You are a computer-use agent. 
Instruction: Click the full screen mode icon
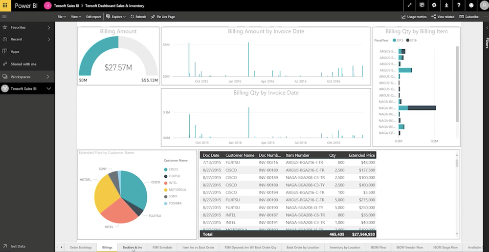click(x=409, y=5)
